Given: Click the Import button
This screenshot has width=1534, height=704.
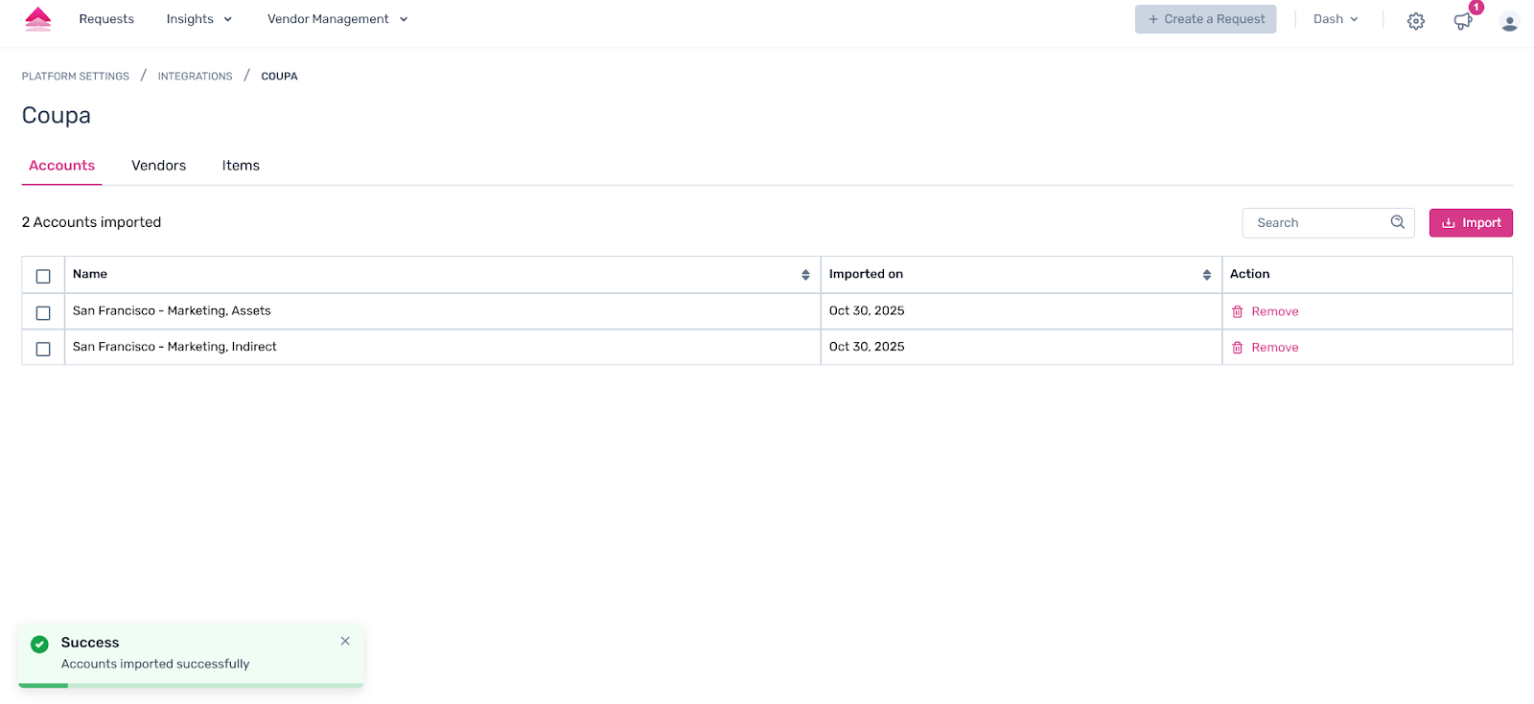Looking at the screenshot, I should pyautogui.click(x=1471, y=223).
